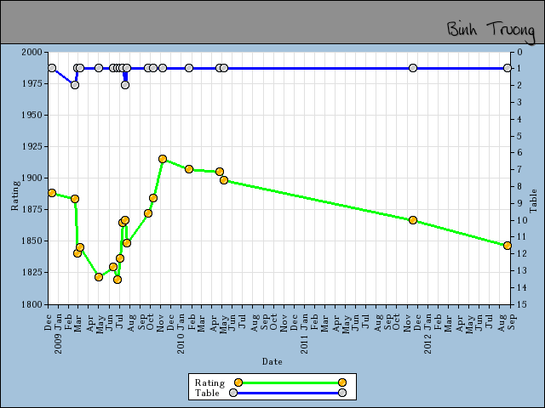The height and width of the screenshot is (408, 545).
Task: Select the November 2009 table 1 point
Action: (163, 68)
